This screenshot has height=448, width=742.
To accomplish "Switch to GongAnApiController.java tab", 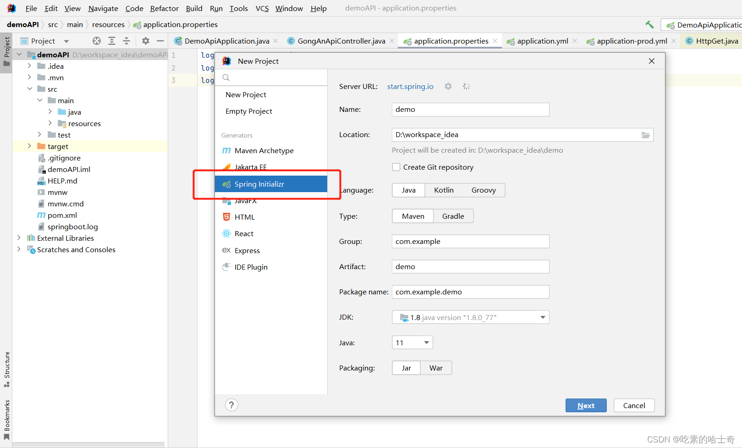I will (x=341, y=41).
